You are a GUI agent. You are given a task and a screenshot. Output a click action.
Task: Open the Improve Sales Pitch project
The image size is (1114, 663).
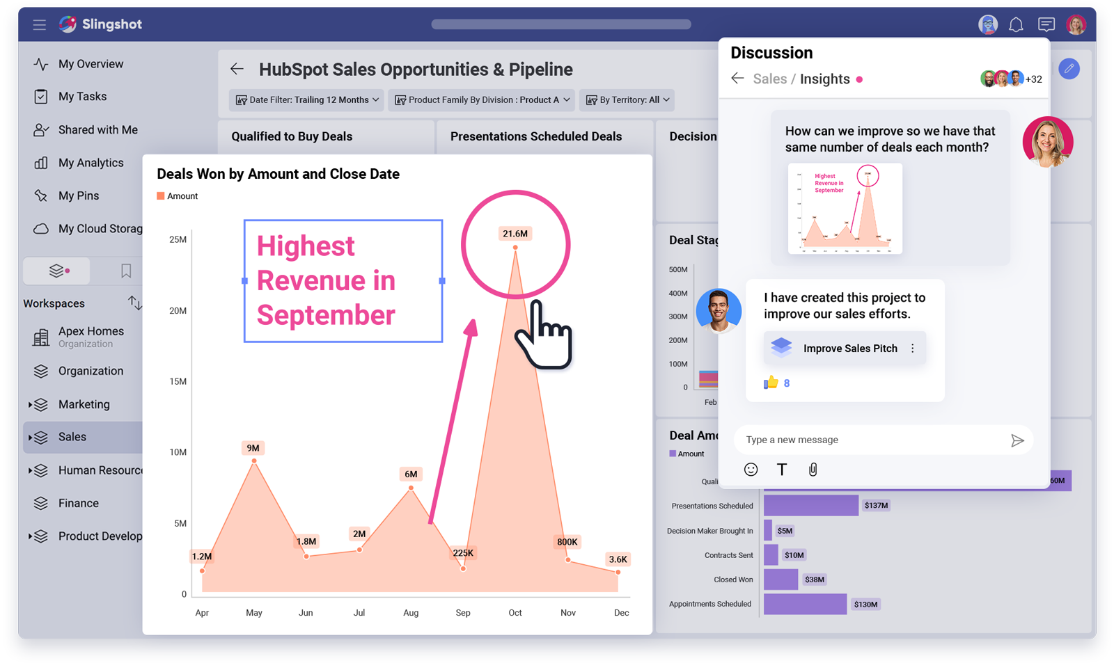point(845,348)
